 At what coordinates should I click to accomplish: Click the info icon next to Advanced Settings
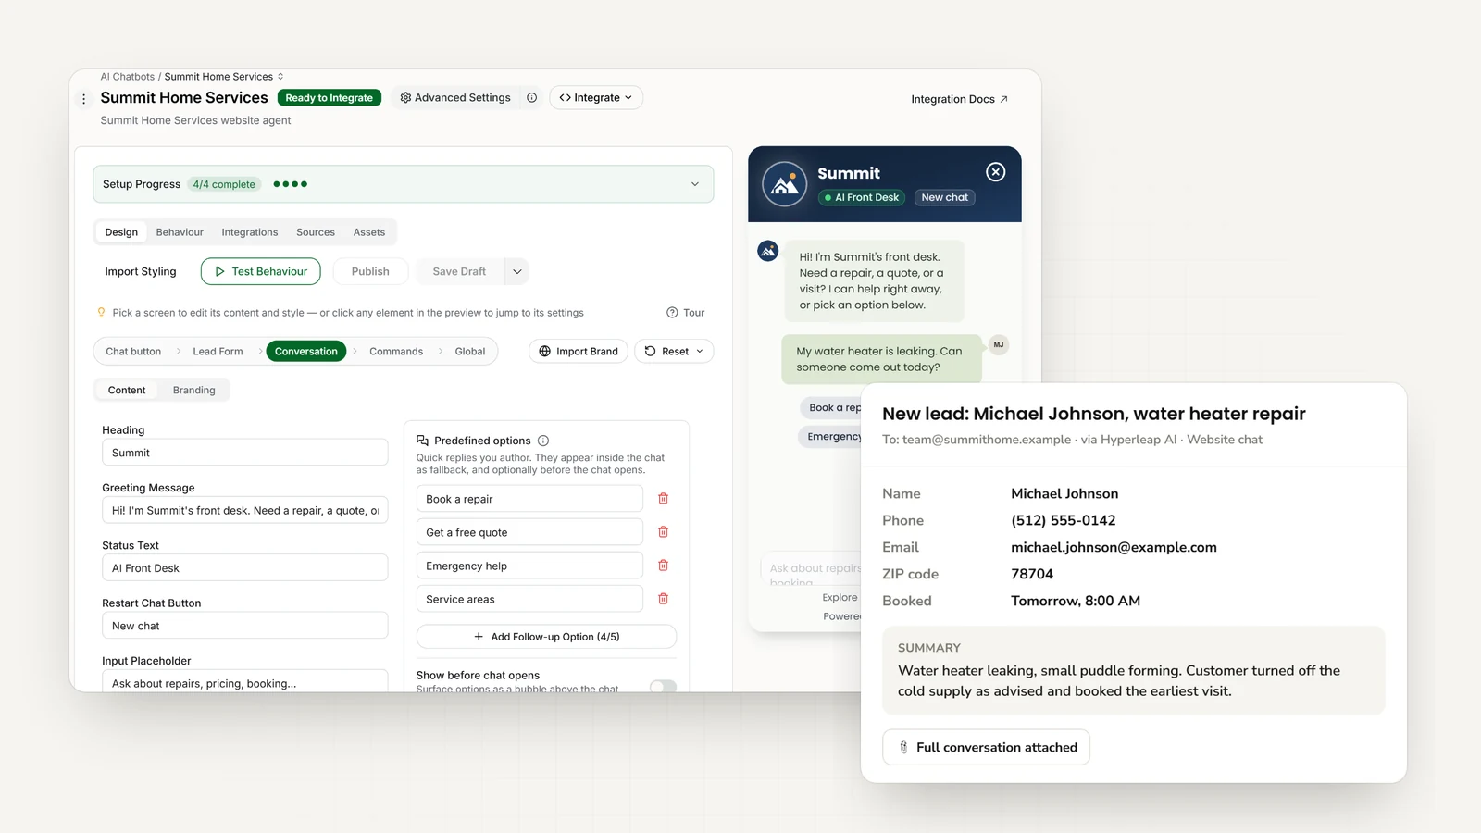(x=532, y=98)
